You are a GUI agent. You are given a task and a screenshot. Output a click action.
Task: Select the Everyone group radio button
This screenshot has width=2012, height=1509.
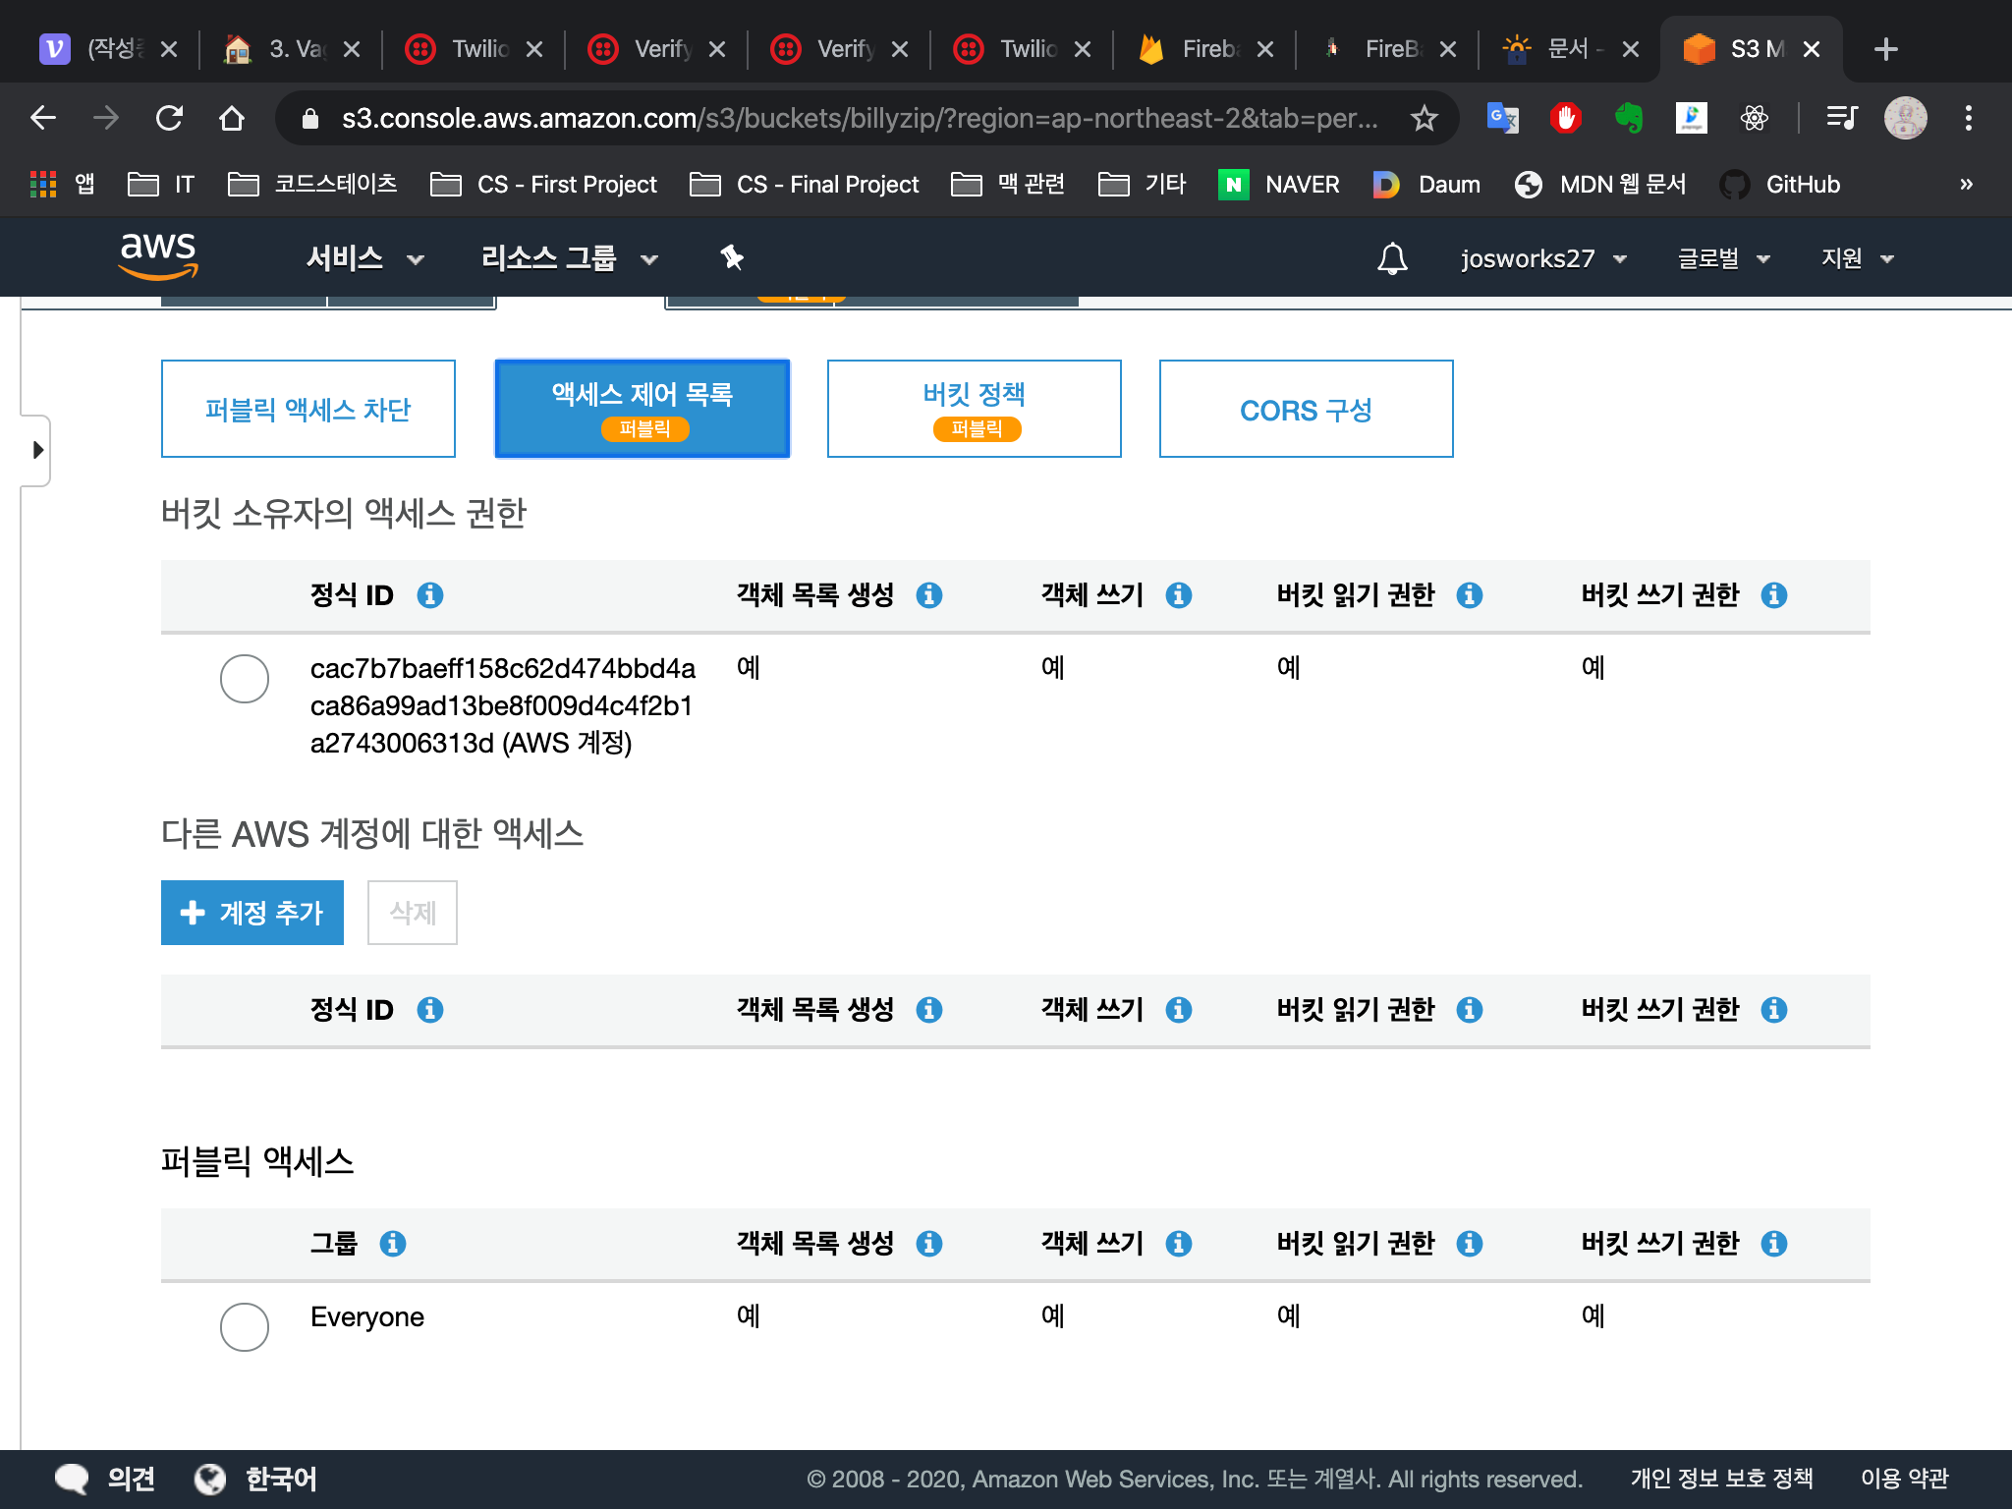click(245, 1327)
